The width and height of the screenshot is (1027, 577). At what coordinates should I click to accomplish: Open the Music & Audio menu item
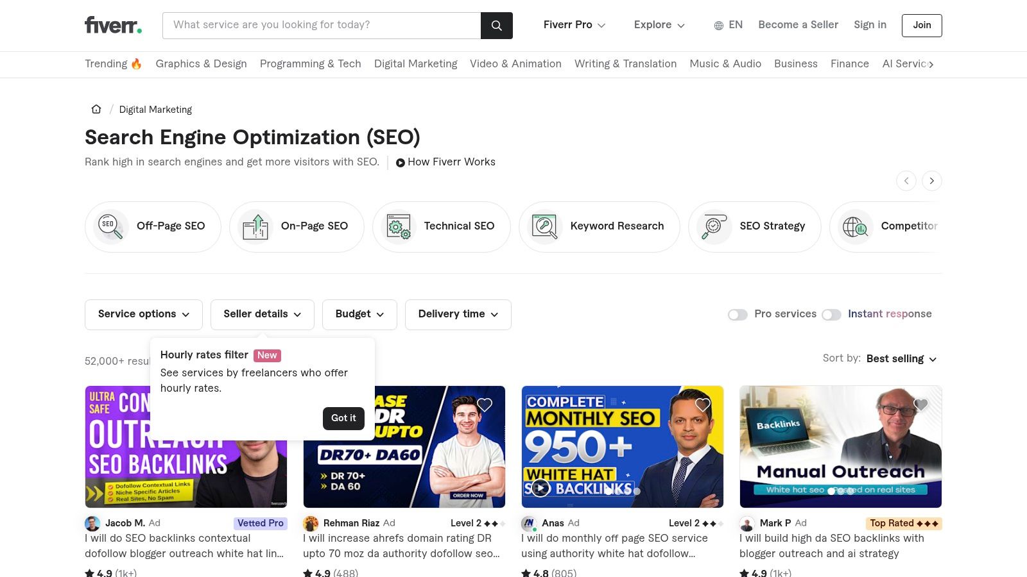(x=725, y=63)
